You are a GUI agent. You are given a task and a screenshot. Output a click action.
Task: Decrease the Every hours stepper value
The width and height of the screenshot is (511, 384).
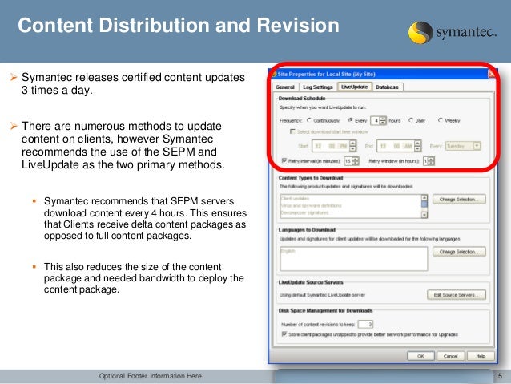(383, 123)
